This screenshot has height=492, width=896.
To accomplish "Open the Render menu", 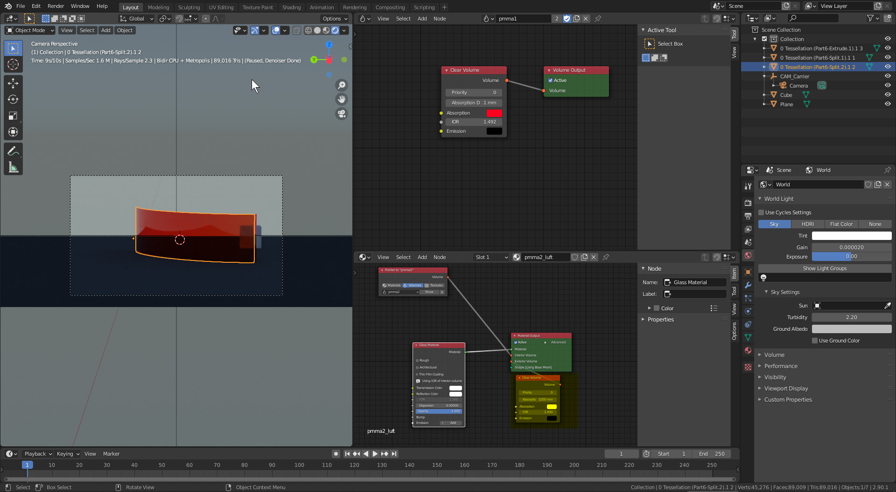I will 56,6.
